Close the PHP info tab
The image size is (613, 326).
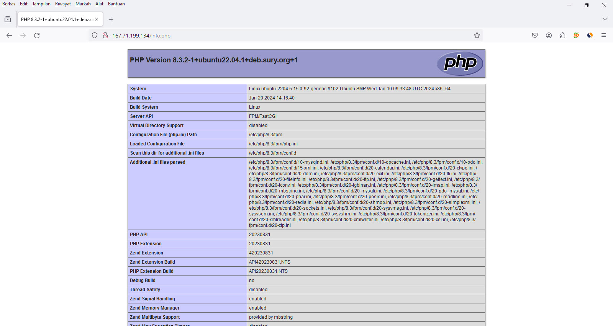tap(97, 19)
